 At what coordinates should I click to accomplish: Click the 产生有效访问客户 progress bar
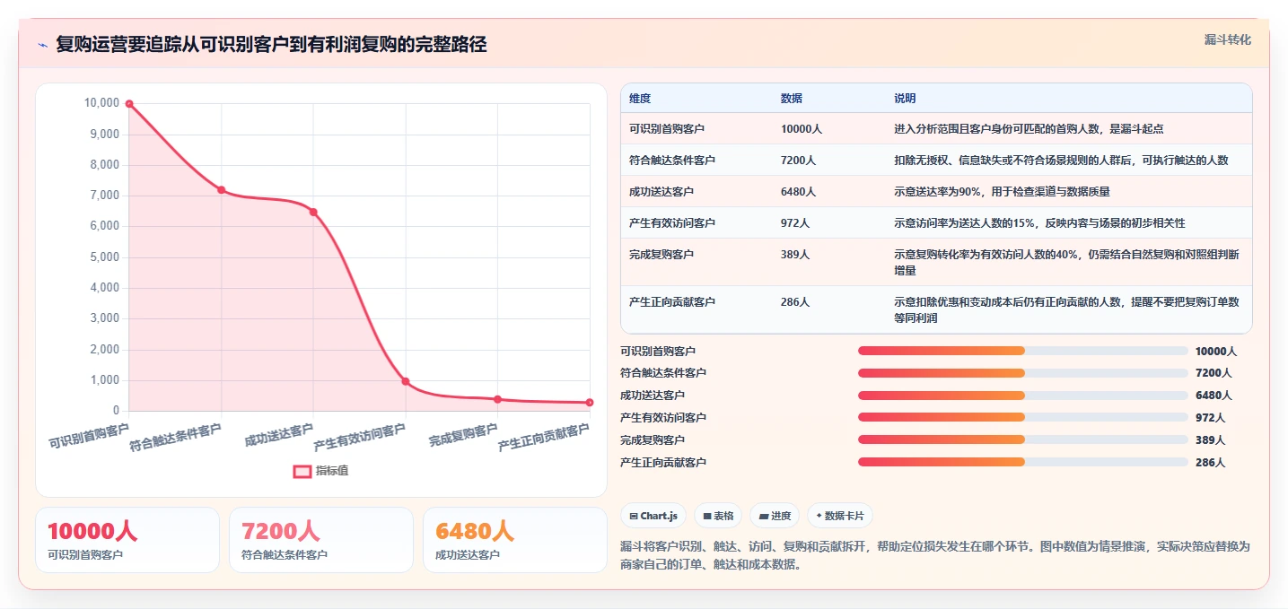(x=1023, y=417)
